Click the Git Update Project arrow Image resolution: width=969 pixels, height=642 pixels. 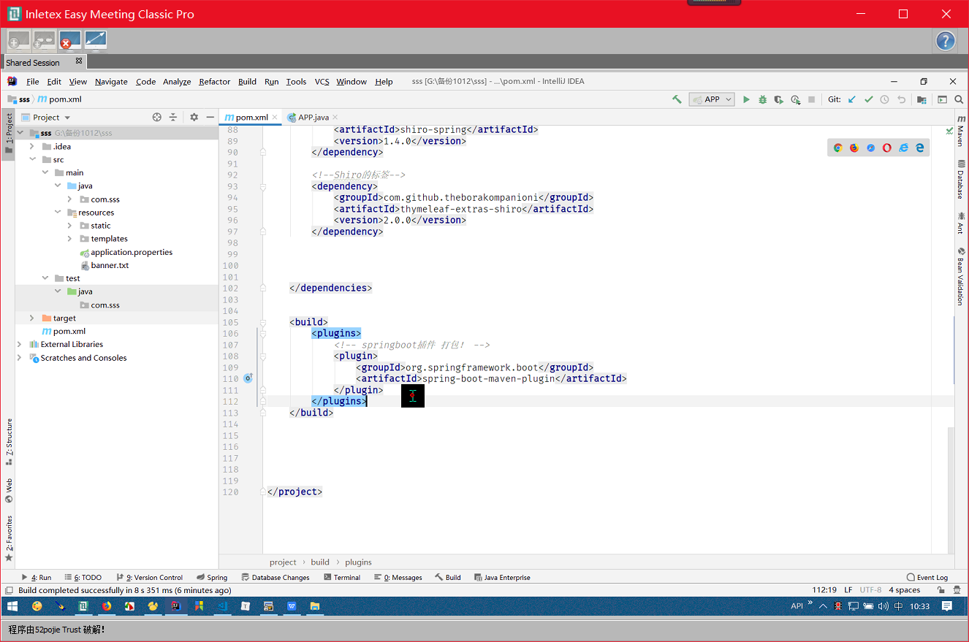coord(851,99)
